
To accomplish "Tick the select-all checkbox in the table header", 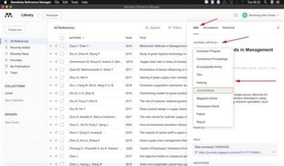I will 62,38.
